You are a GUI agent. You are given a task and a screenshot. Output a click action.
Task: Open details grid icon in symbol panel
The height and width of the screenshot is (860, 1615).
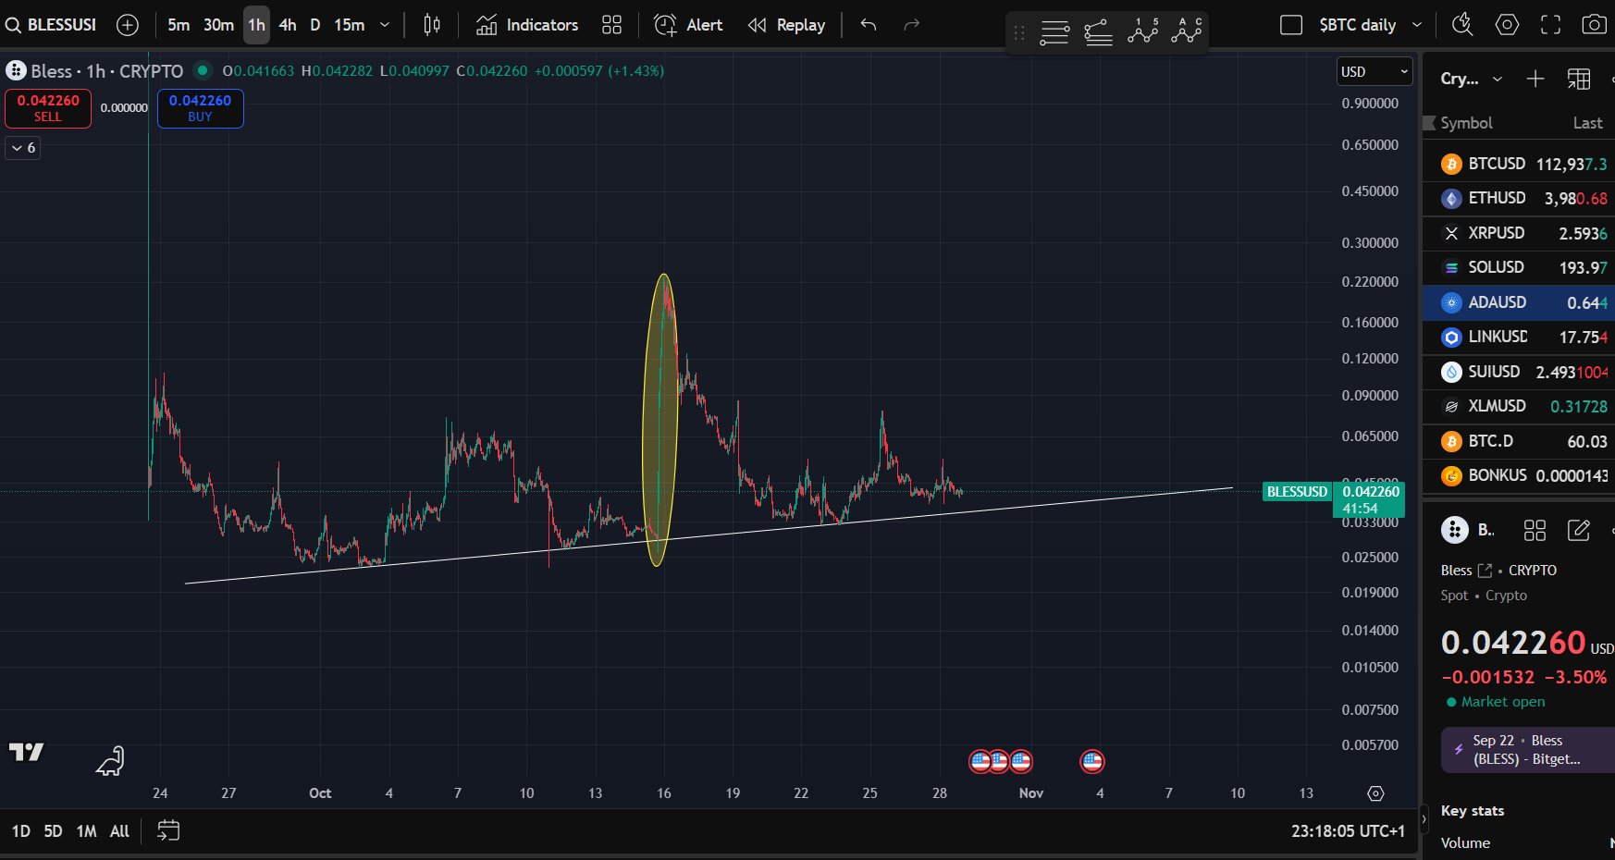point(1535,530)
